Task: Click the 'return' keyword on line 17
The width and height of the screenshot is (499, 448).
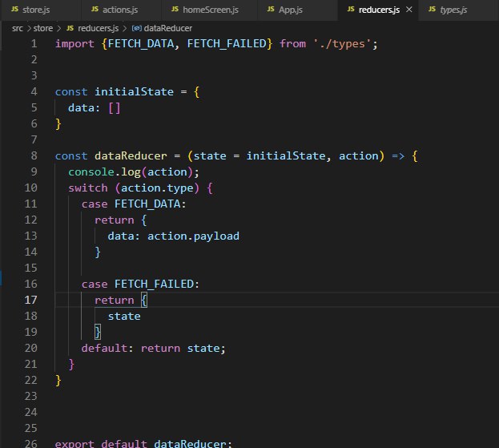Action: tap(115, 300)
